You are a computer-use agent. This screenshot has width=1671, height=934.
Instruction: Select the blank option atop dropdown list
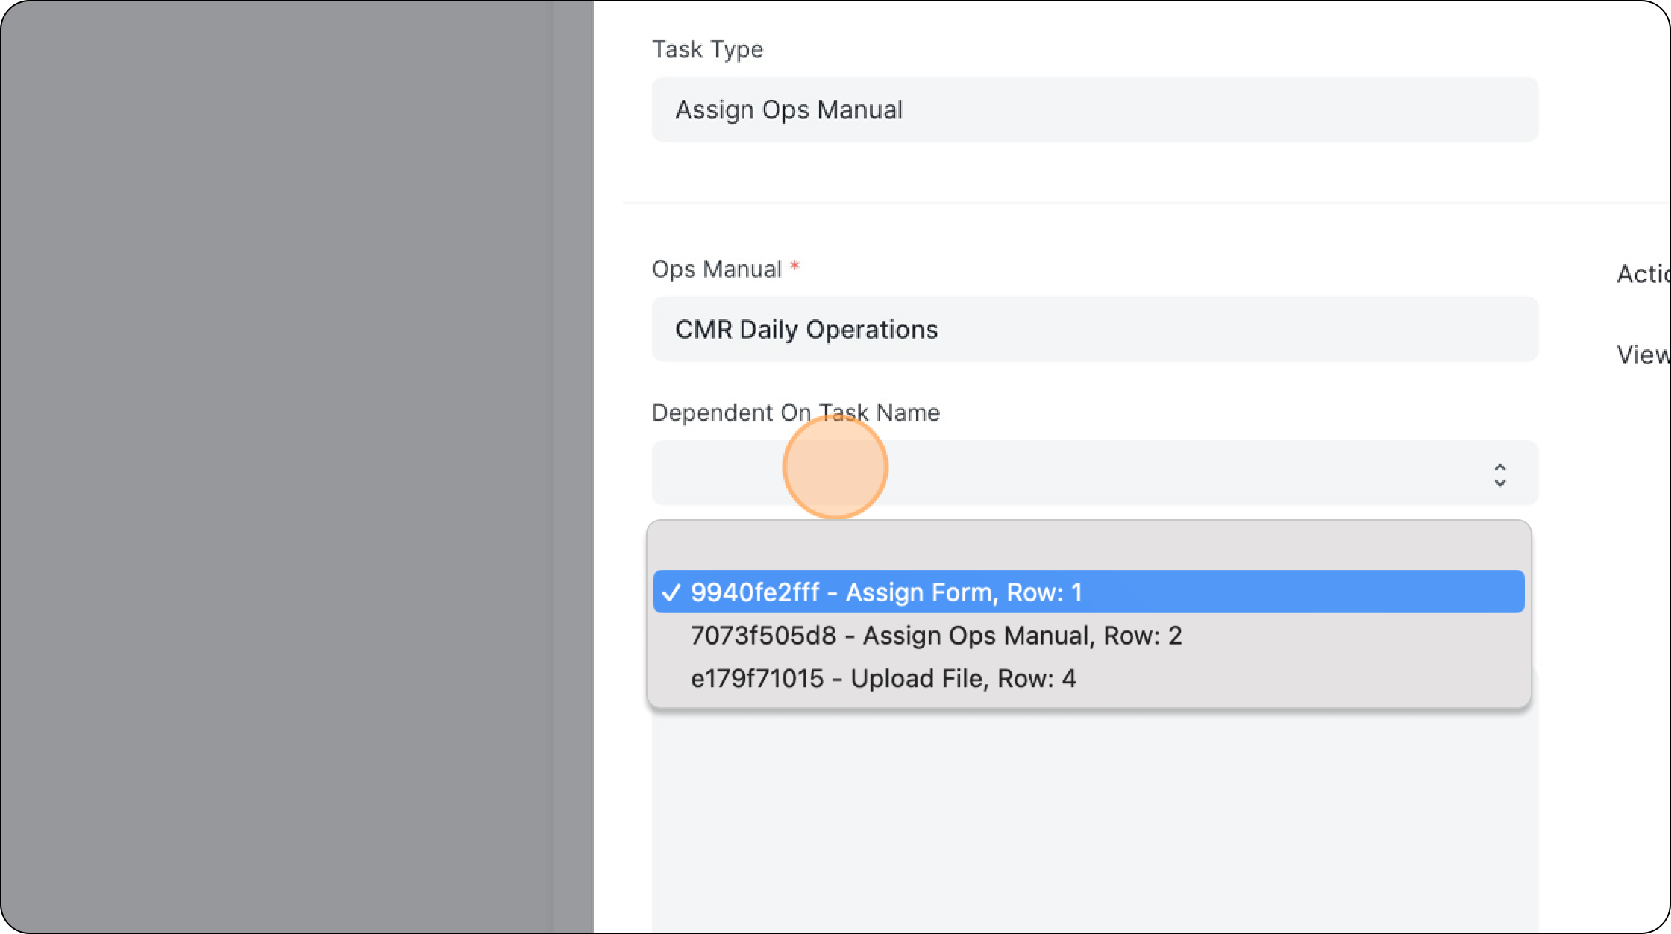click(1088, 549)
